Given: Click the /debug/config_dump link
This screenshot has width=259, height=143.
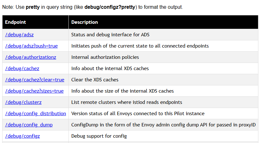Looking at the screenshot, I should 29,125.
